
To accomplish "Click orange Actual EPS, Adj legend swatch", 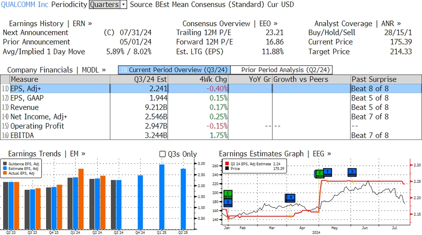I will (5, 173).
